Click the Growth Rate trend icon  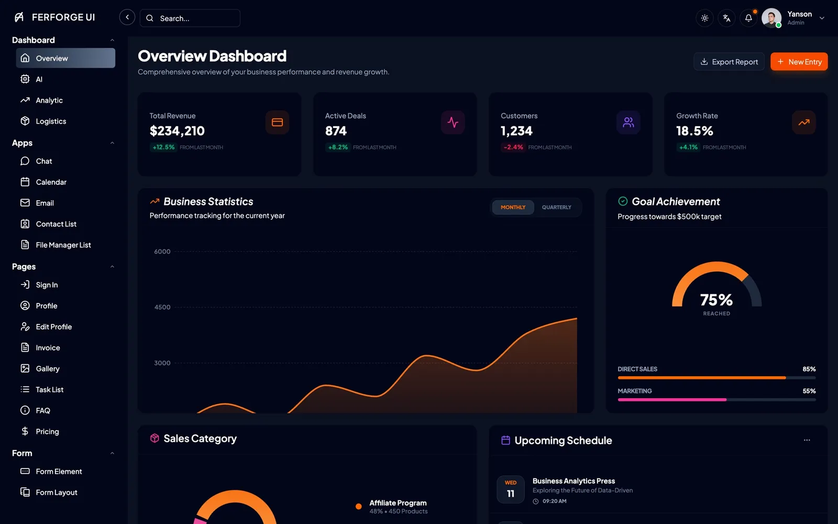803,123
